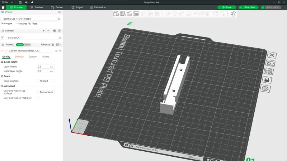
Task: Click the Slice plate button
Action: click(250, 7)
